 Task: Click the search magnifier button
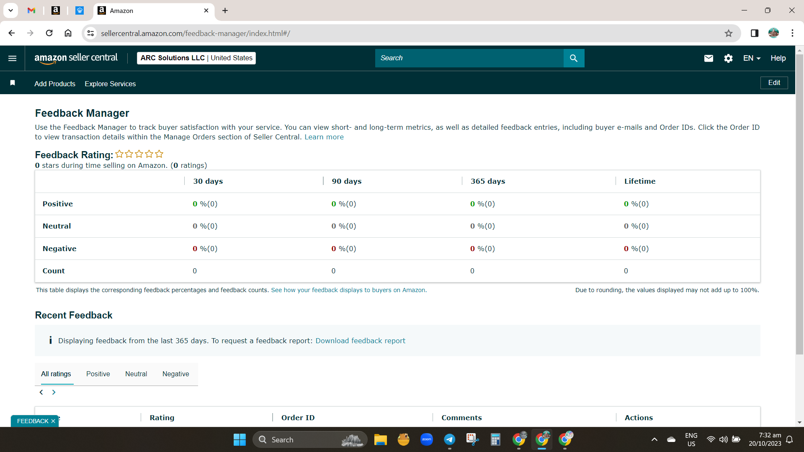(x=574, y=58)
